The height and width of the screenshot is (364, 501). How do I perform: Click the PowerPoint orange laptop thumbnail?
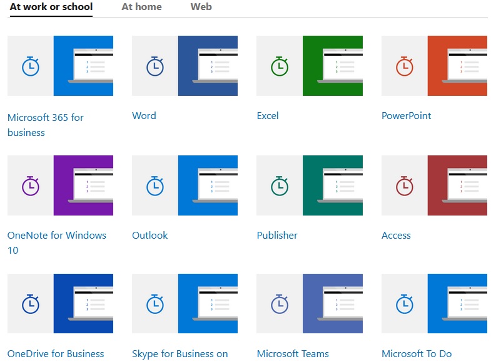(x=457, y=66)
